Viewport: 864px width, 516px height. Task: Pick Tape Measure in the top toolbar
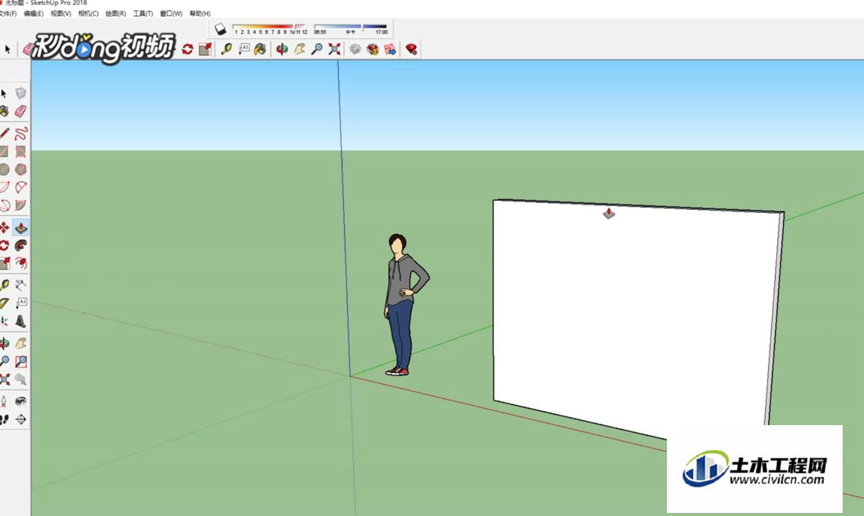[226, 49]
